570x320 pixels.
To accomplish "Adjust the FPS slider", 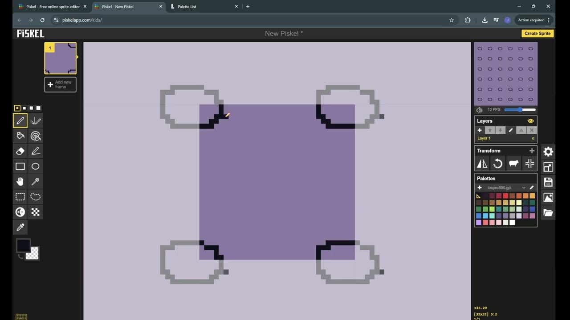I will pyautogui.click(x=520, y=110).
